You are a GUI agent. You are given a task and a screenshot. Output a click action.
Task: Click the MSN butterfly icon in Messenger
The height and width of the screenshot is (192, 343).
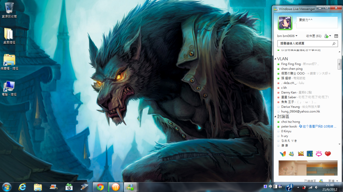tap(283, 154)
